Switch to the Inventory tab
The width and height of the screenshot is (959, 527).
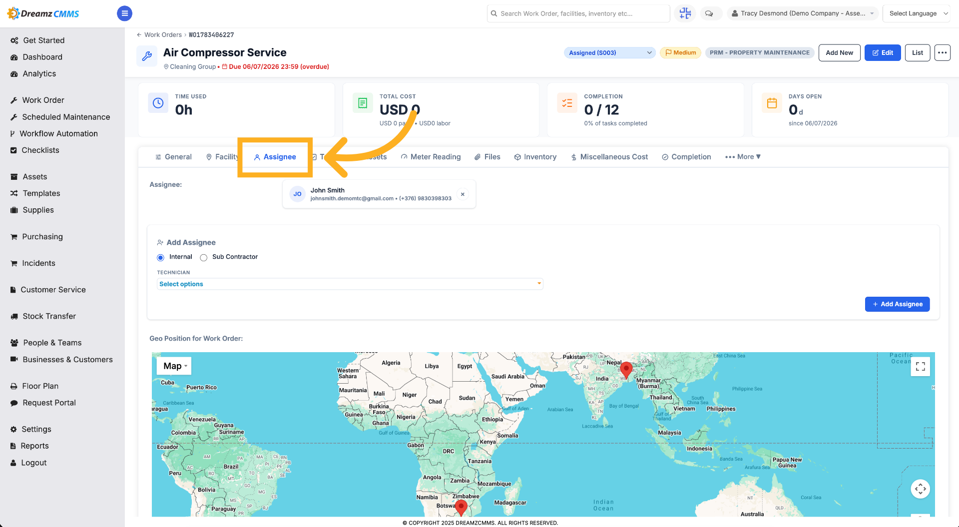[535, 157]
